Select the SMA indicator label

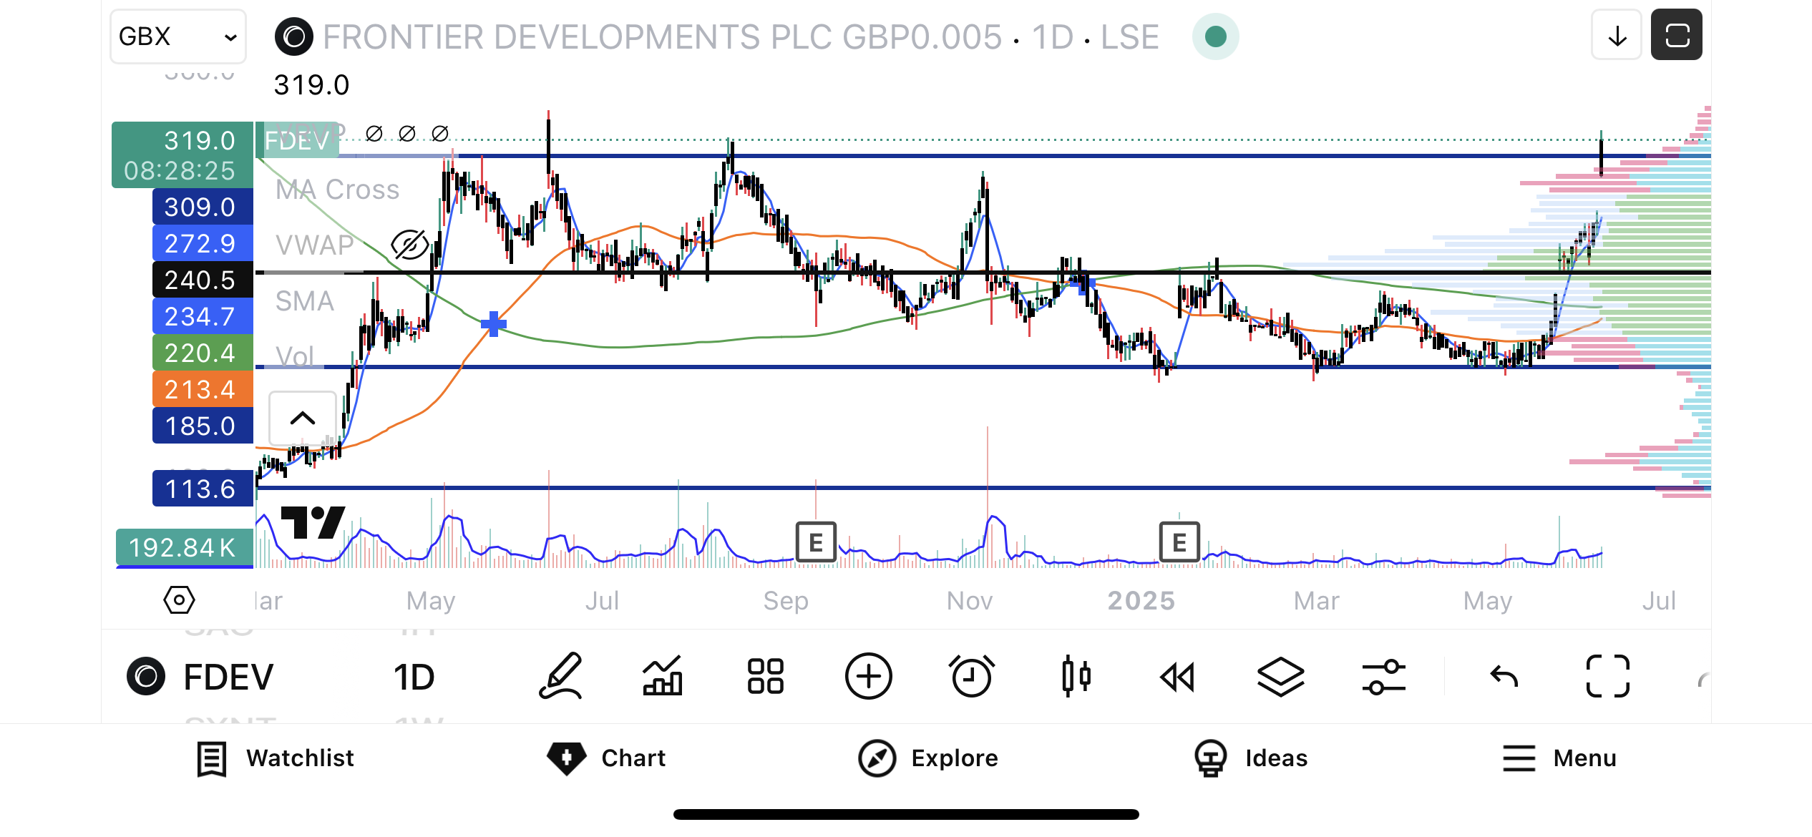coord(305,301)
